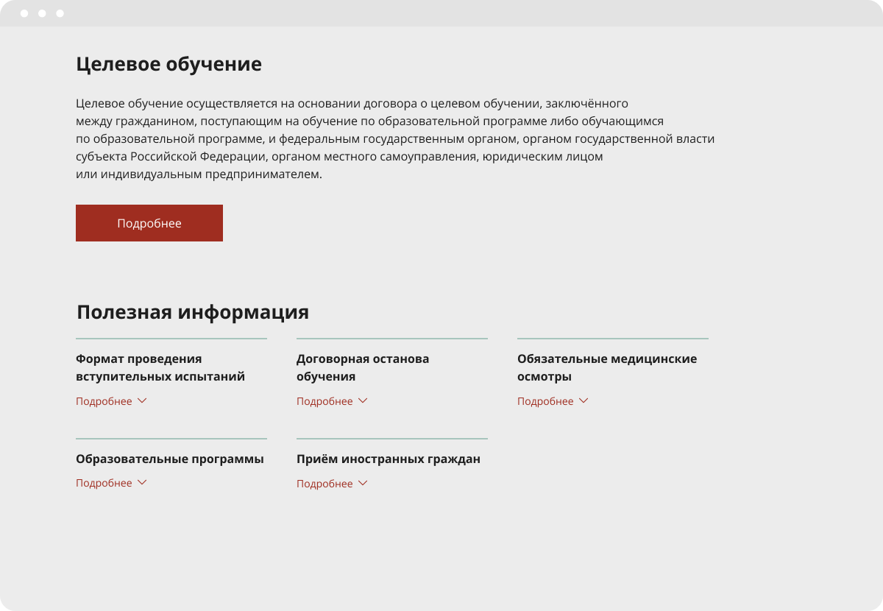Open Подробнее link for Обязательные медицинские осмотры

545,401
